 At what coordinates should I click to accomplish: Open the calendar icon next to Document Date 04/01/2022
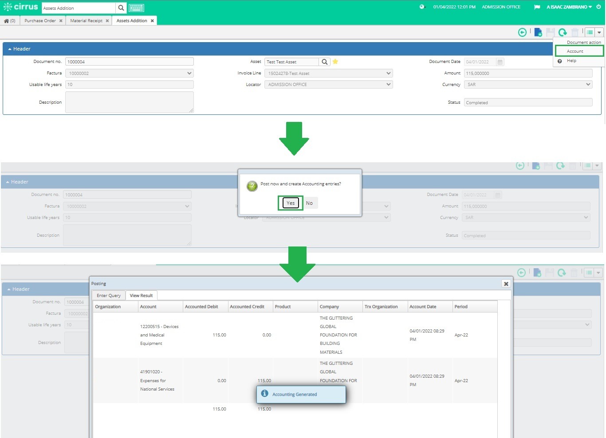(500, 62)
